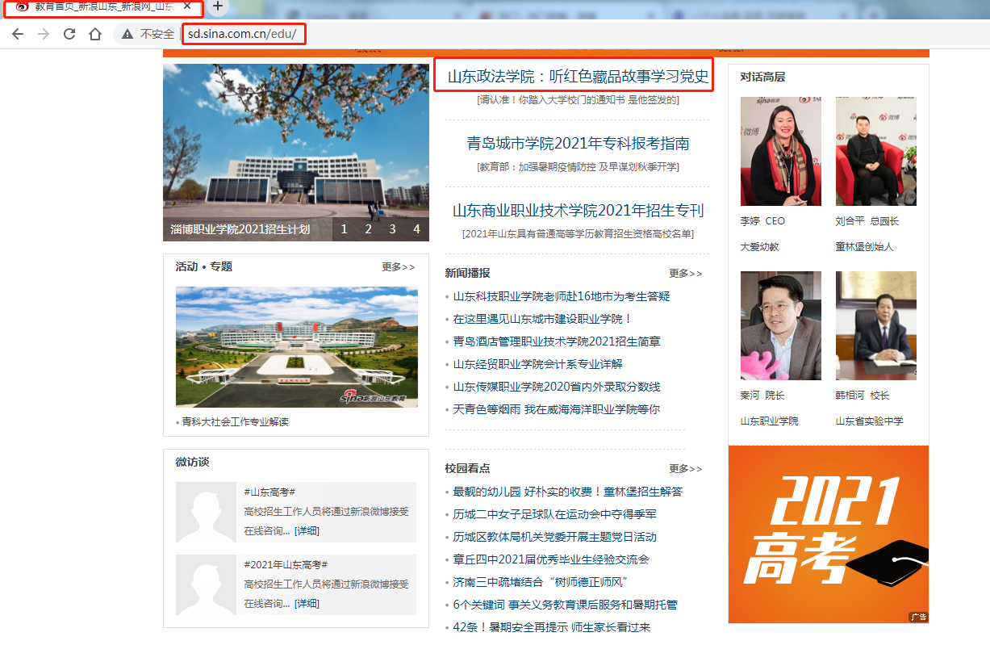Click 童林堡创始人 caption link
Viewport: 990px width, 645px height.
[865, 247]
